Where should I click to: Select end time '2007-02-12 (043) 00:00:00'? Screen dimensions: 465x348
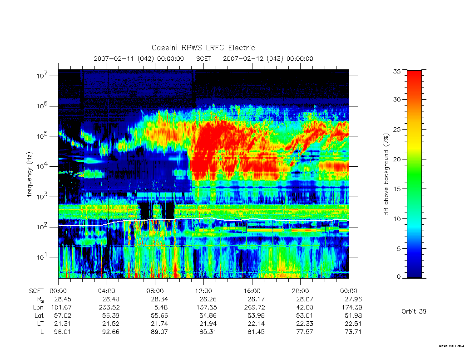(x=268, y=58)
